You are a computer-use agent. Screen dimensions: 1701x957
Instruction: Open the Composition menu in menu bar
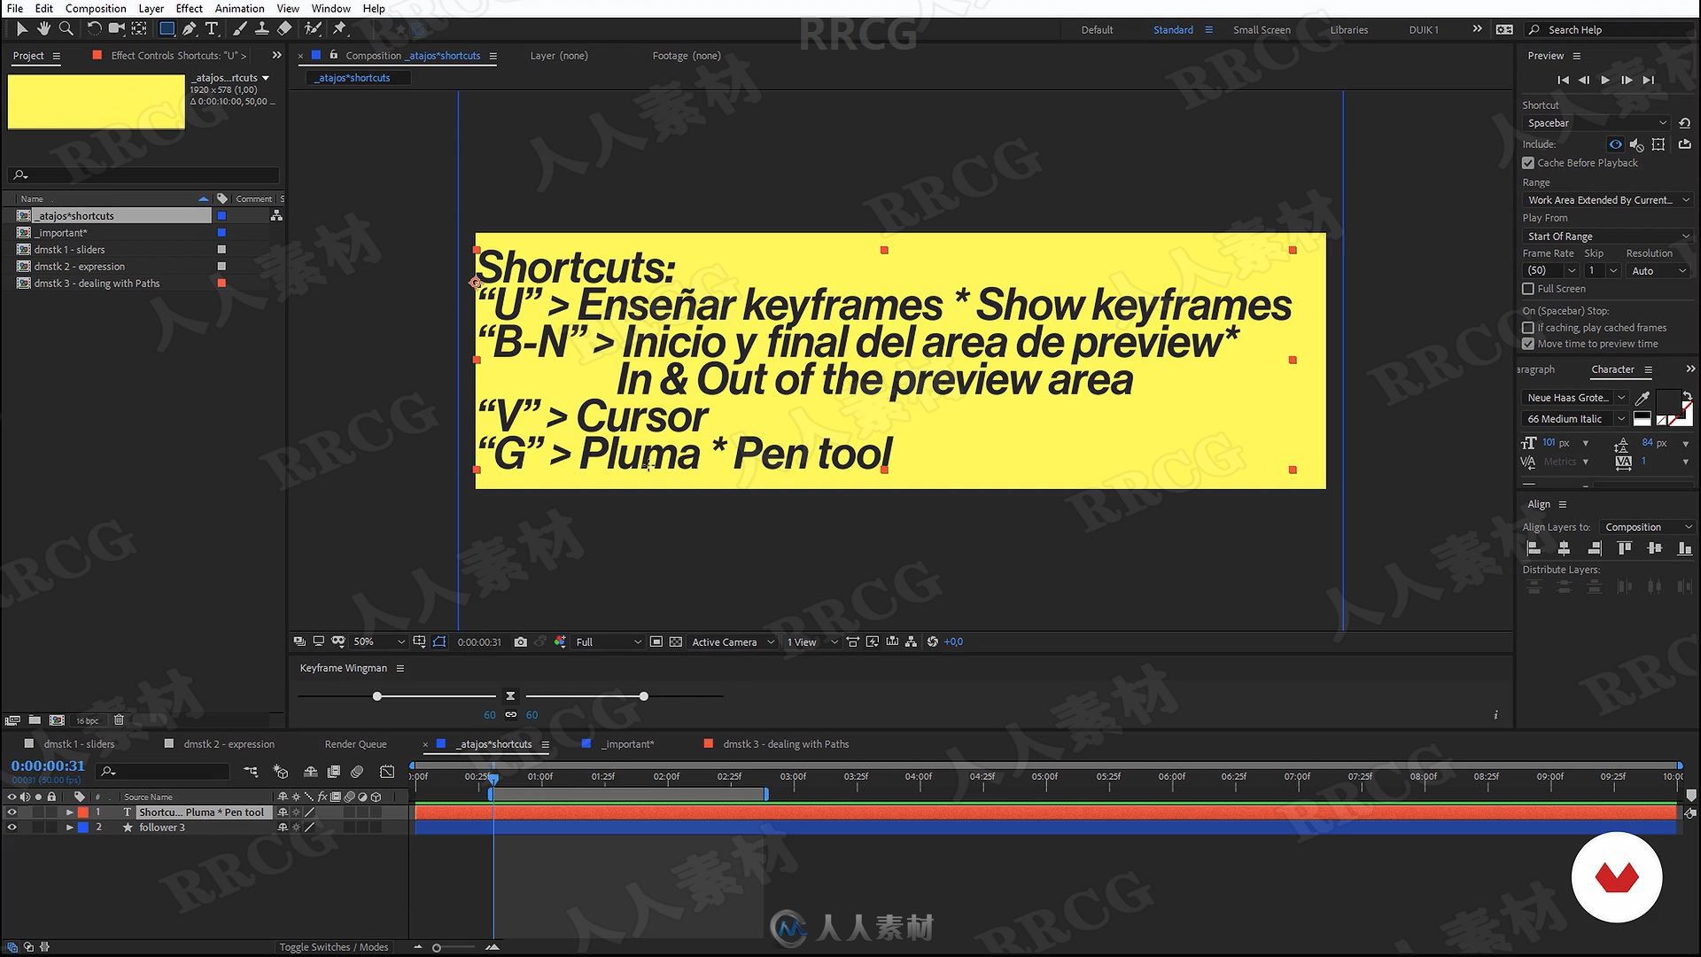click(x=93, y=8)
